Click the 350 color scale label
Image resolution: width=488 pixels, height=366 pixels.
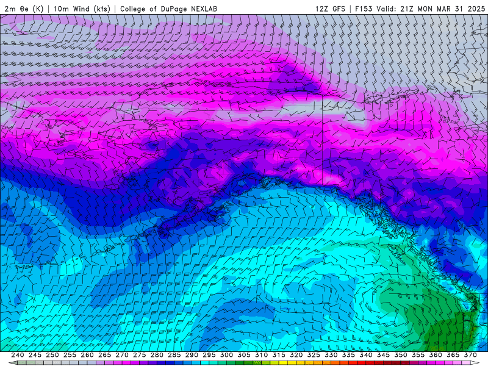(x=401, y=355)
